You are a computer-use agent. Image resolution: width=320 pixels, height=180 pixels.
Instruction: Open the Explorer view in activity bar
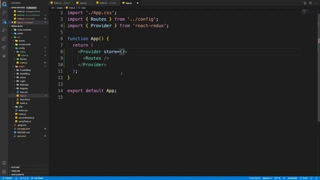(4, 4)
